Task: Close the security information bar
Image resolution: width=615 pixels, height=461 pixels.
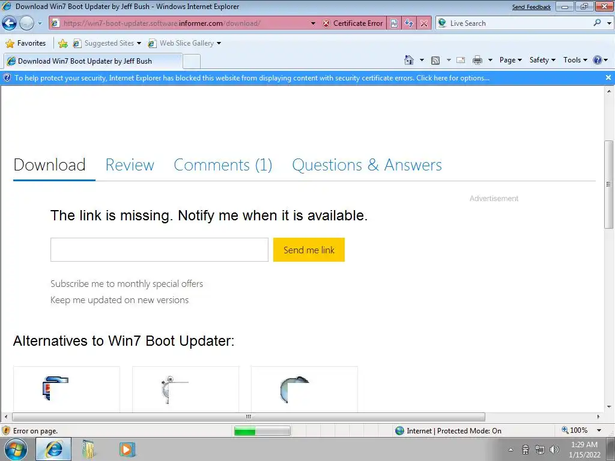Action: pos(608,77)
